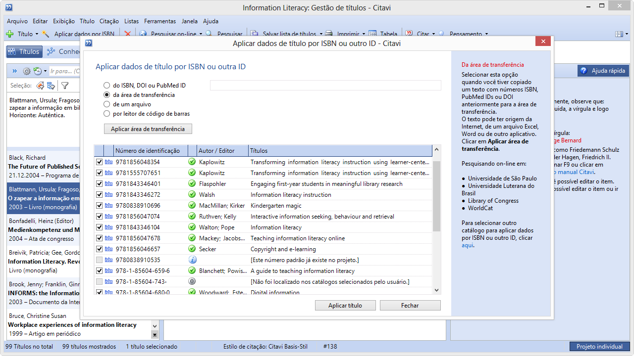Switch to the Títulos tab
Image resolution: width=634 pixels, height=356 pixels.
click(24, 51)
